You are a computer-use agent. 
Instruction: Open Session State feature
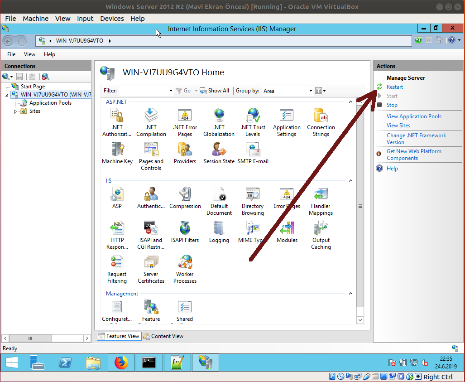click(219, 153)
